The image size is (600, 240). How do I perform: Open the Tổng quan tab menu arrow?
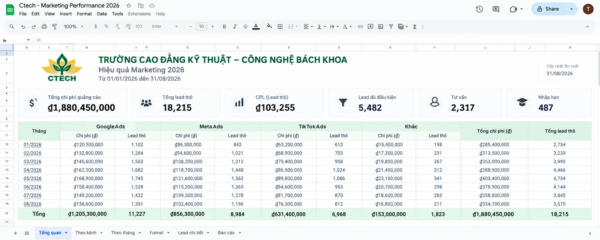66,233
